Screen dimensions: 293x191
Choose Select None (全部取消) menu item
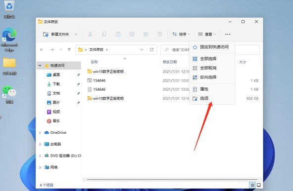pyautogui.click(x=212, y=68)
